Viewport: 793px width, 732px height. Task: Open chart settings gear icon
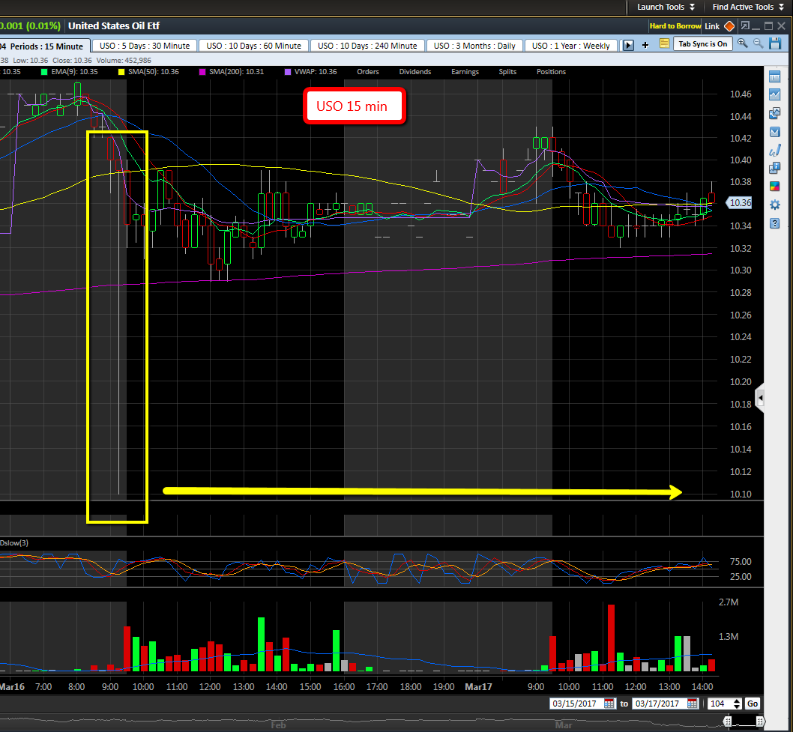[775, 205]
